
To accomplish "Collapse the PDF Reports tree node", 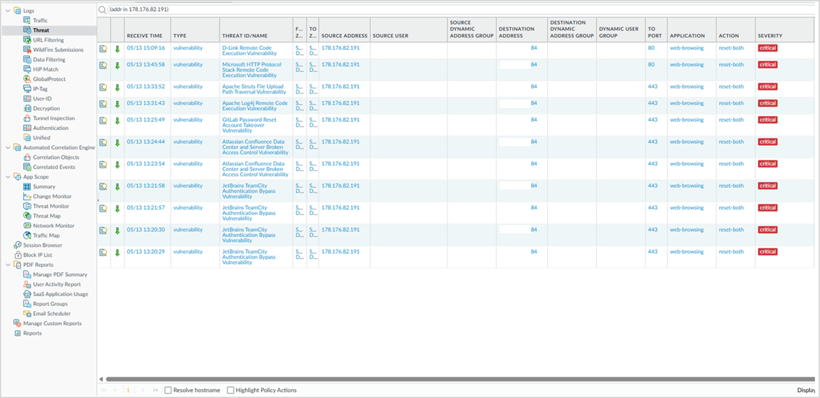I will (8, 265).
